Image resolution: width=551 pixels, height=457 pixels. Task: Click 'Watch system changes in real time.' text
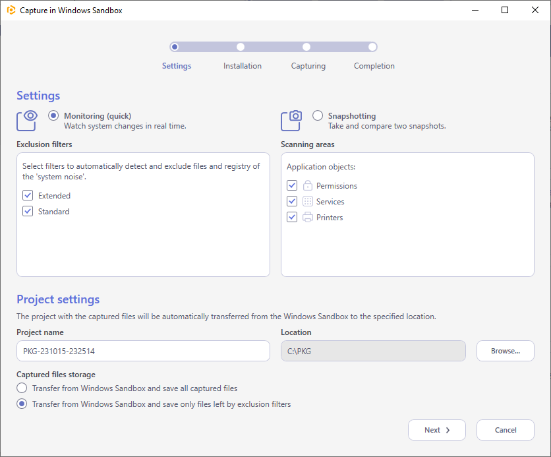coord(125,126)
